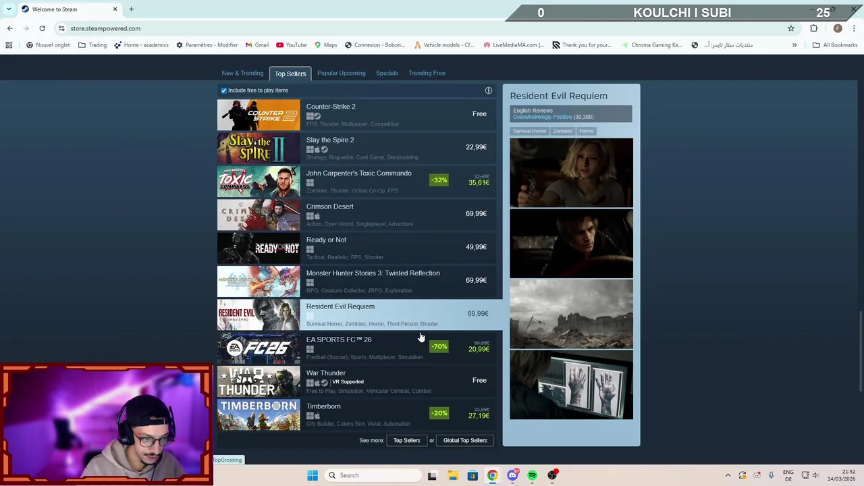This screenshot has height=486, width=864.
Task: Switch to New & Trending tab
Action: (x=242, y=73)
